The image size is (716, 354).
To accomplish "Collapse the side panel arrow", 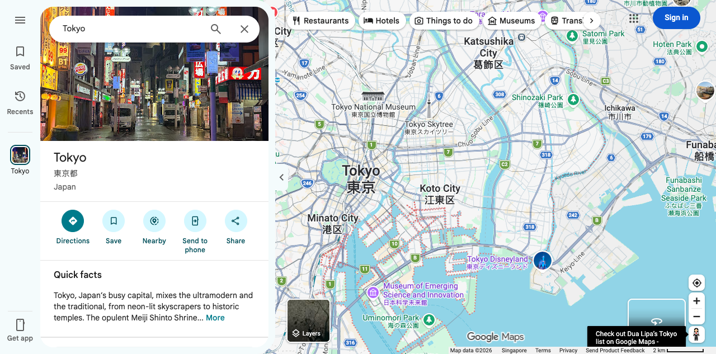I will point(282,177).
